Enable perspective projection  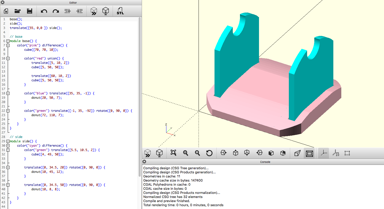pyautogui.click(x=298, y=153)
